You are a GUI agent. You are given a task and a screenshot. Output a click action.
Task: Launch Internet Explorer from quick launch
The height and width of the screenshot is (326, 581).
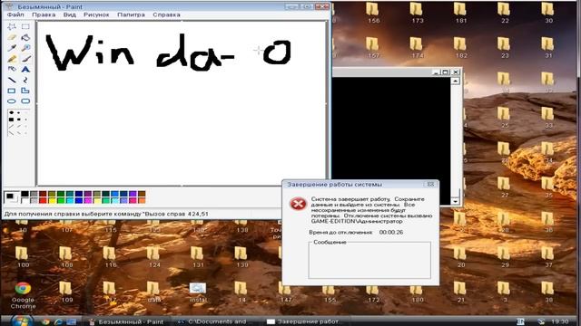58,321
